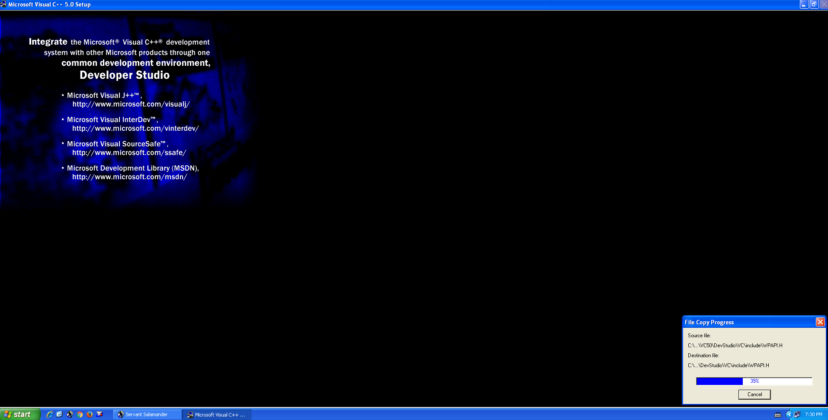
Task: Launch Google Chrome from Quick Launch
Action: (80, 414)
